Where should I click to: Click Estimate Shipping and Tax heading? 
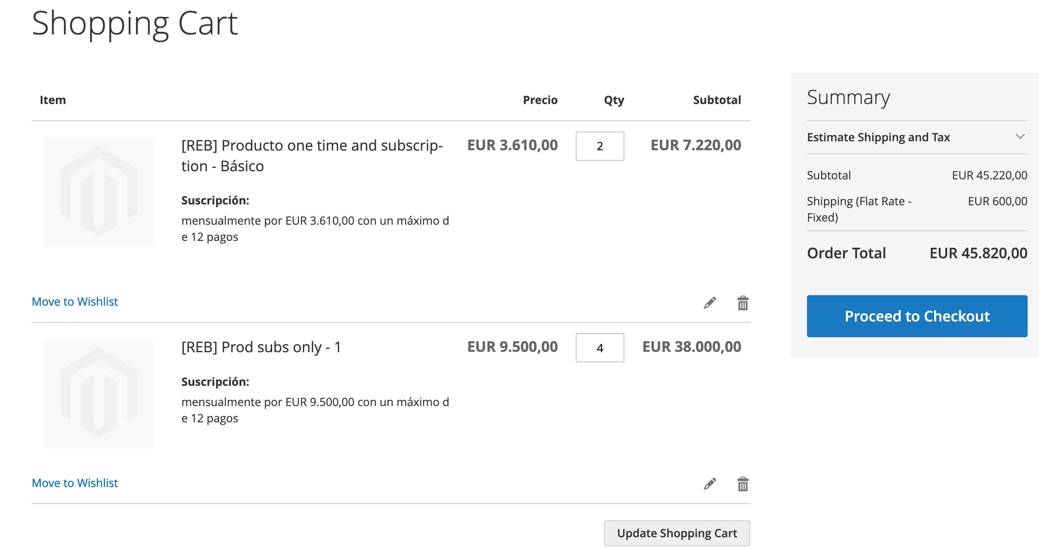point(878,137)
